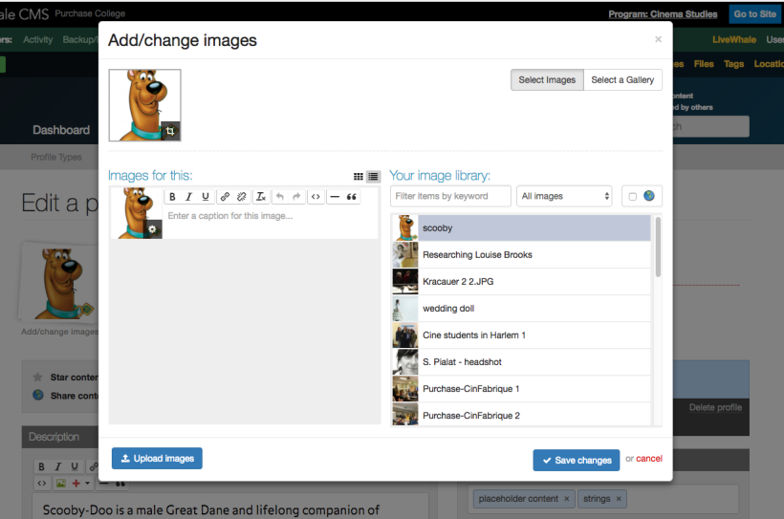Click the LiveWhale link

point(734,39)
